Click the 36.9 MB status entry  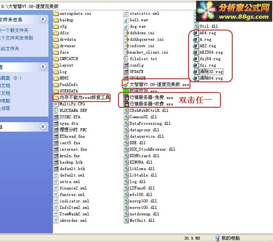point(192,238)
